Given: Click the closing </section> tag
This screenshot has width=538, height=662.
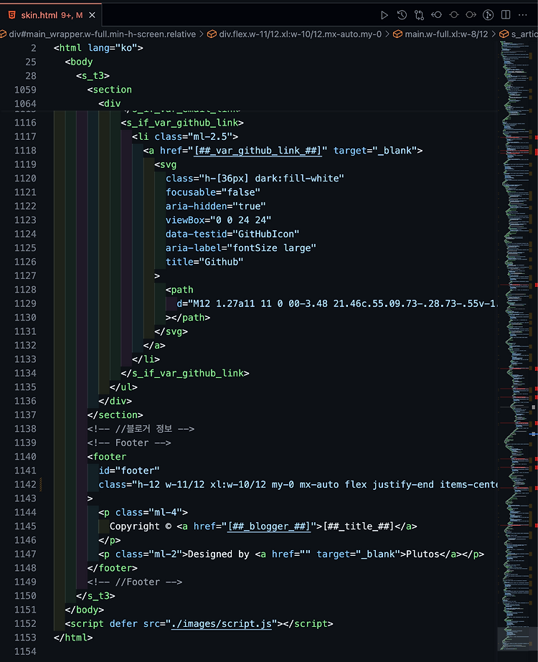Looking at the screenshot, I should coord(115,415).
